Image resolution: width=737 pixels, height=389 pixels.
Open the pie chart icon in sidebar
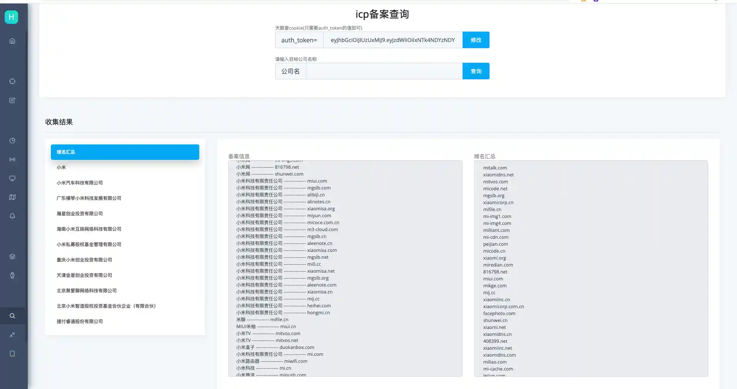click(12, 141)
